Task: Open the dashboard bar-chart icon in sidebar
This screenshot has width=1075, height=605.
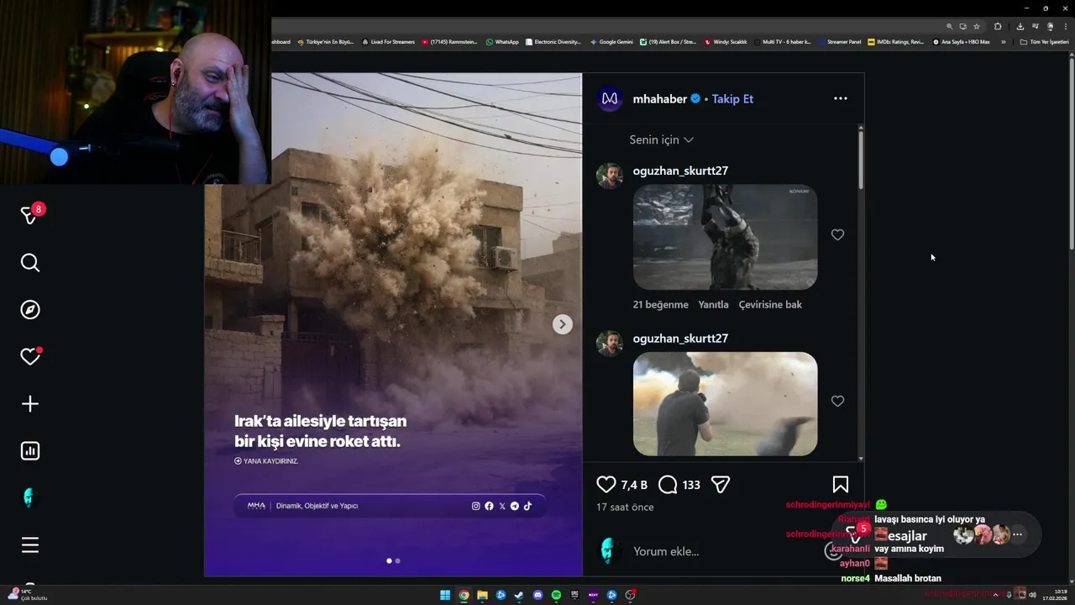Action: 30,451
